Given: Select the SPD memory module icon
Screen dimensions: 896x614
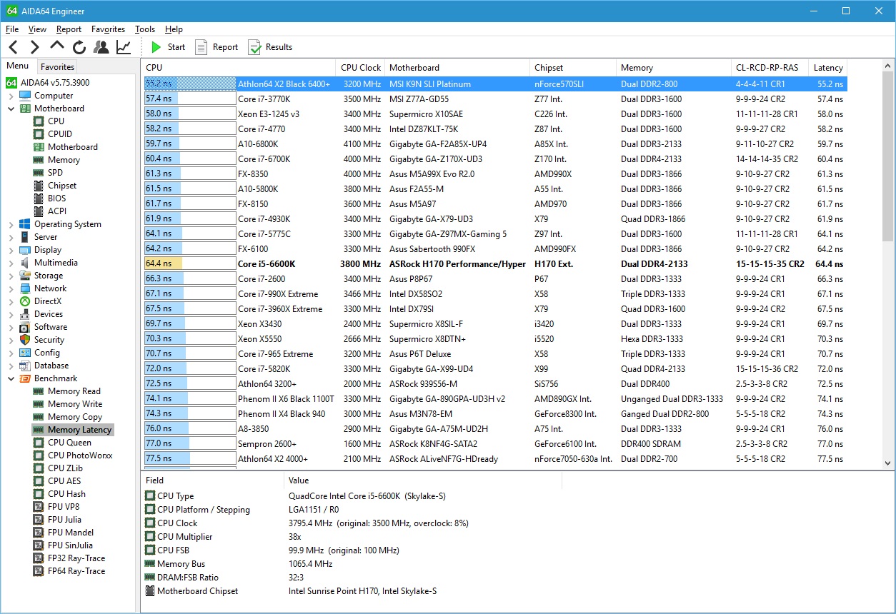Looking at the screenshot, I should (x=39, y=173).
